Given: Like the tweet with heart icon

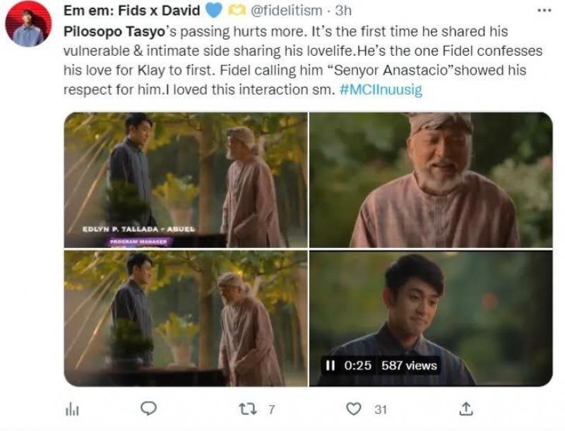Looking at the screenshot, I should [x=355, y=408].
